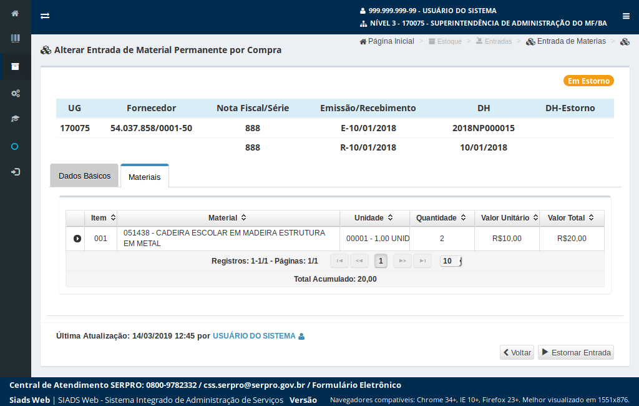Click the Fornecedor value 54.037.858/0001-50
The image size is (639, 406).
[151, 128]
